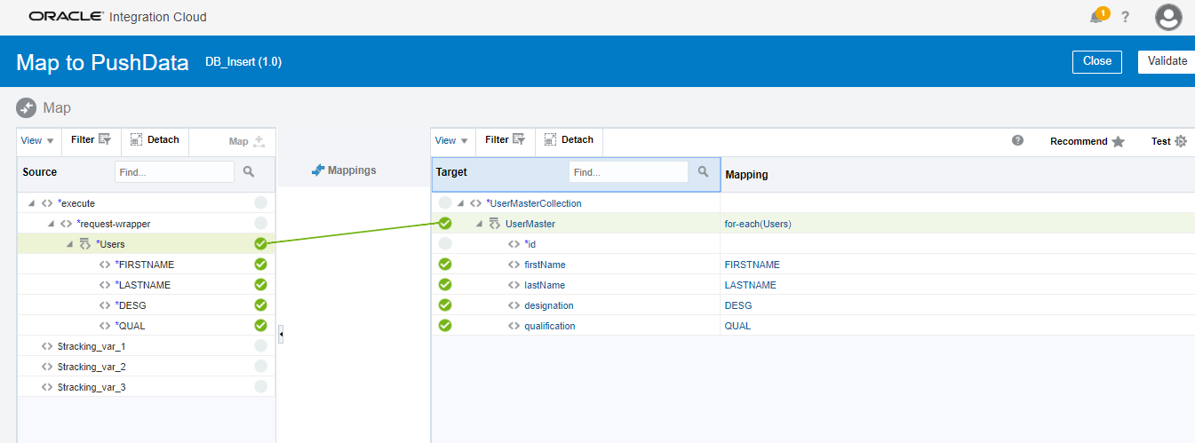Click the Mapping column header
Image resolution: width=1195 pixels, height=443 pixels.
[x=746, y=175]
